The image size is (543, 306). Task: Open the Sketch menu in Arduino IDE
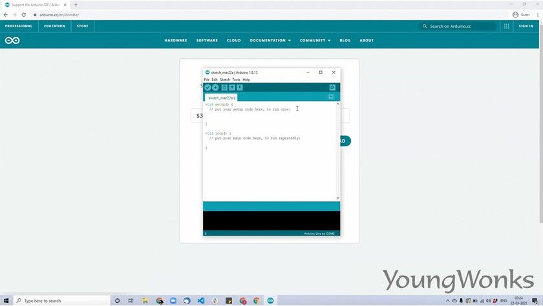click(225, 80)
